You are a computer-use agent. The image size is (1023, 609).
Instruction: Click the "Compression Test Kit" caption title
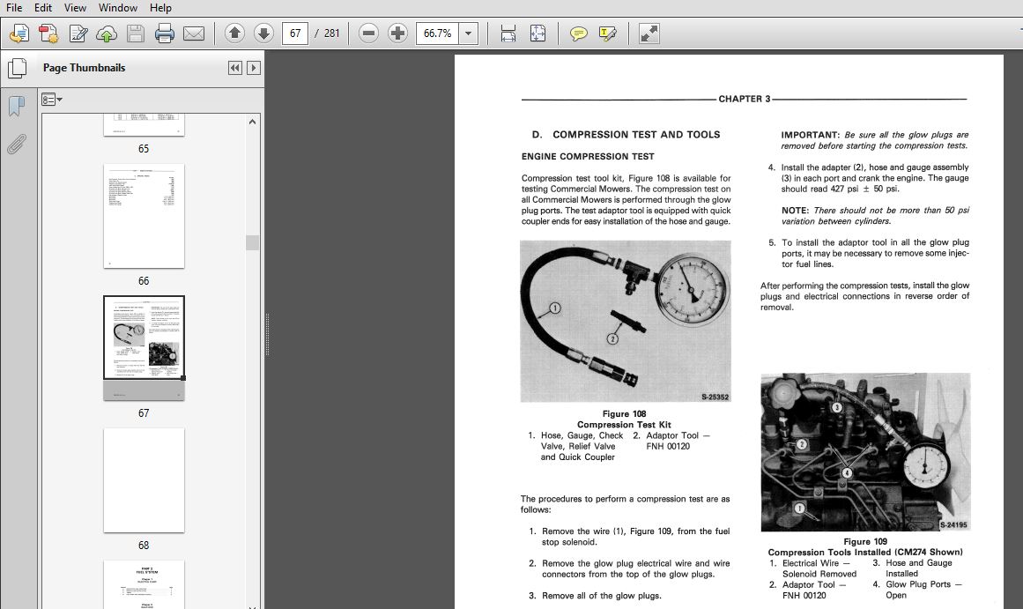pos(625,425)
